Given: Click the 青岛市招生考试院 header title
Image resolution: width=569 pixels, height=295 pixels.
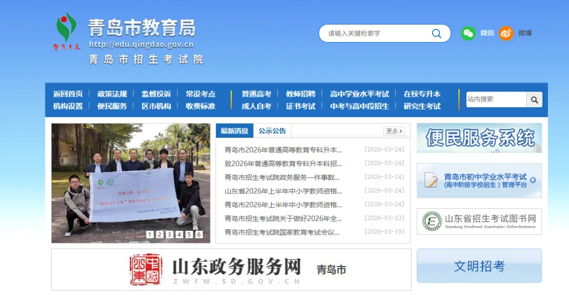Looking at the screenshot, I should pos(146,59).
